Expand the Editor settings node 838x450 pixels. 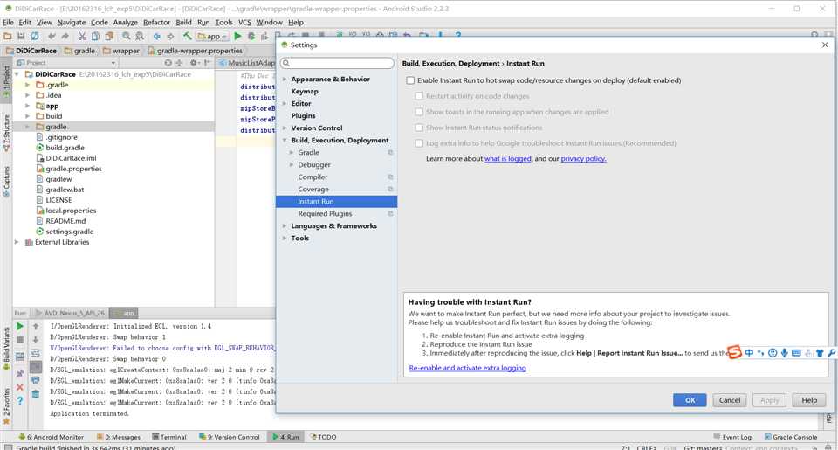285,104
